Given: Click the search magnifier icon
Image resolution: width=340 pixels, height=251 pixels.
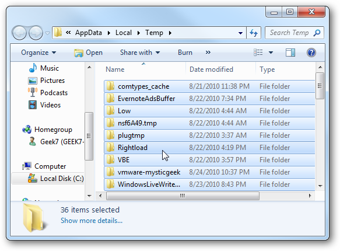Looking at the screenshot, I should 317,33.
